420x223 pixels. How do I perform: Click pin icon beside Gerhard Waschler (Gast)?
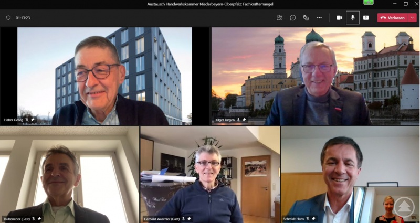tap(188, 219)
